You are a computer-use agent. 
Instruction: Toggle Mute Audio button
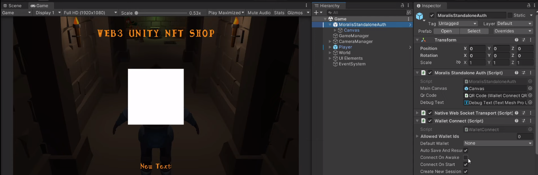[259, 13]
